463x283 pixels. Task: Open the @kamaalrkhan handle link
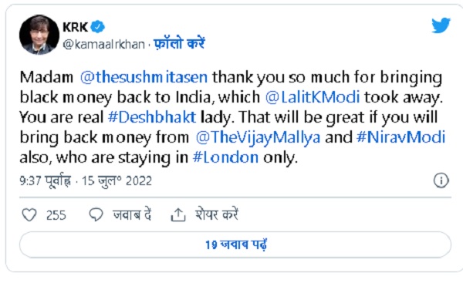click(103, 44)
